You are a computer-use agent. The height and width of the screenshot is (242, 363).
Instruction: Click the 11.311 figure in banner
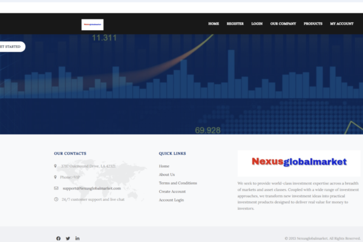pyautogui.click(x=104, y=38)
